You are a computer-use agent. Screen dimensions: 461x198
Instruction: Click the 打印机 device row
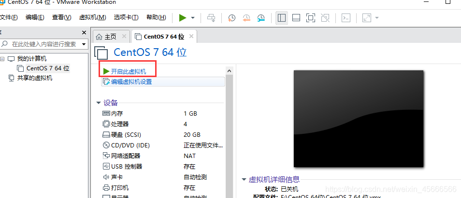pos(162,187)
